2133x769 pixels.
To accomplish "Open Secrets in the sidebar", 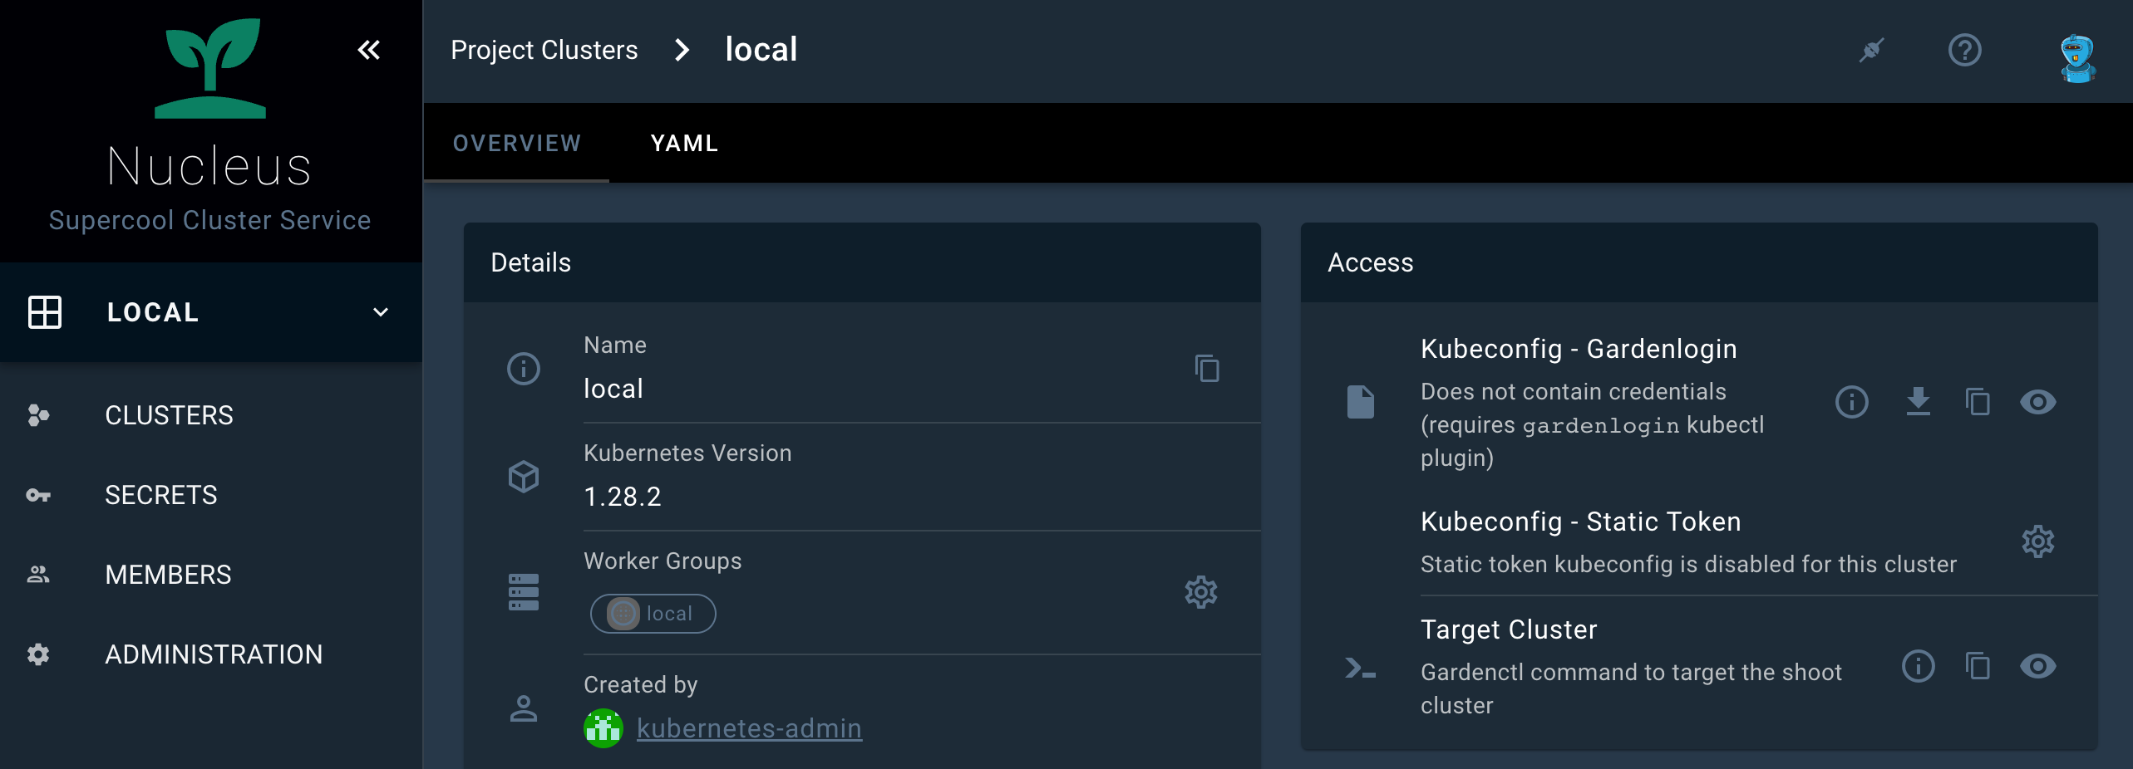I will tap(160, 495).
